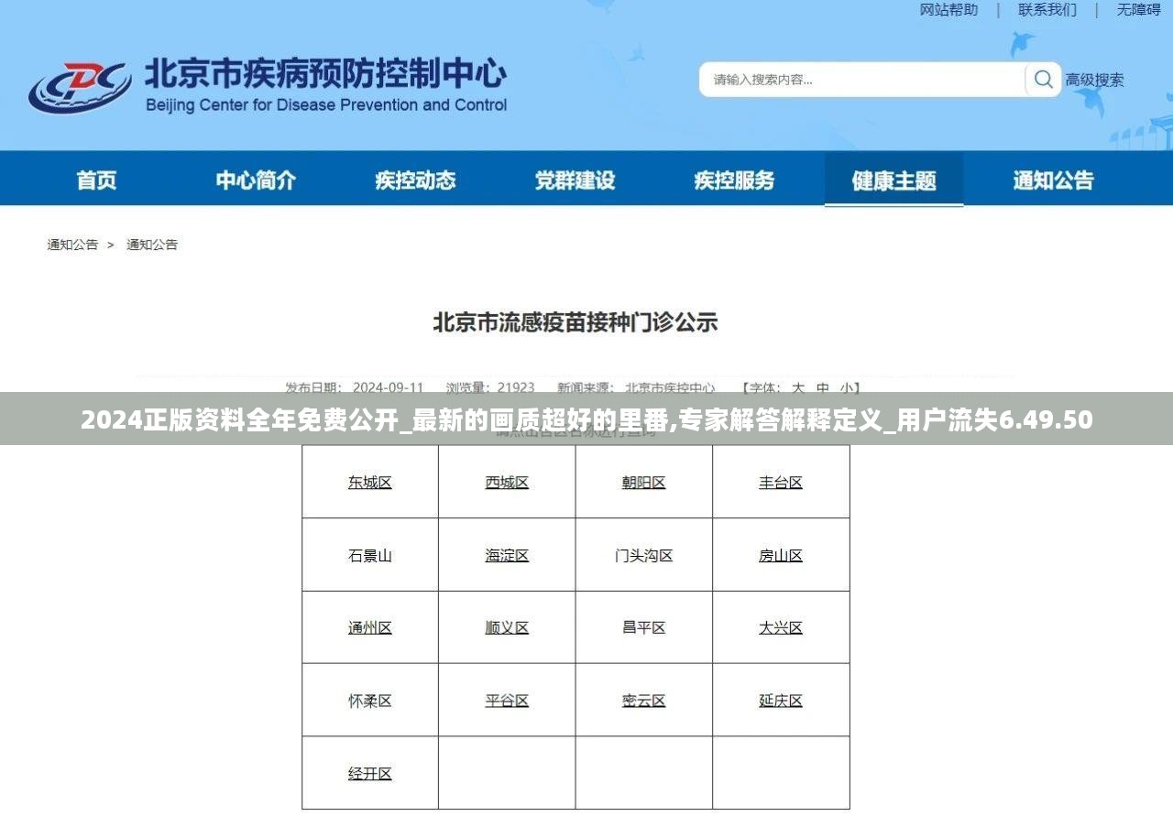Select 门头沟区 table cell

coord(643,555)
